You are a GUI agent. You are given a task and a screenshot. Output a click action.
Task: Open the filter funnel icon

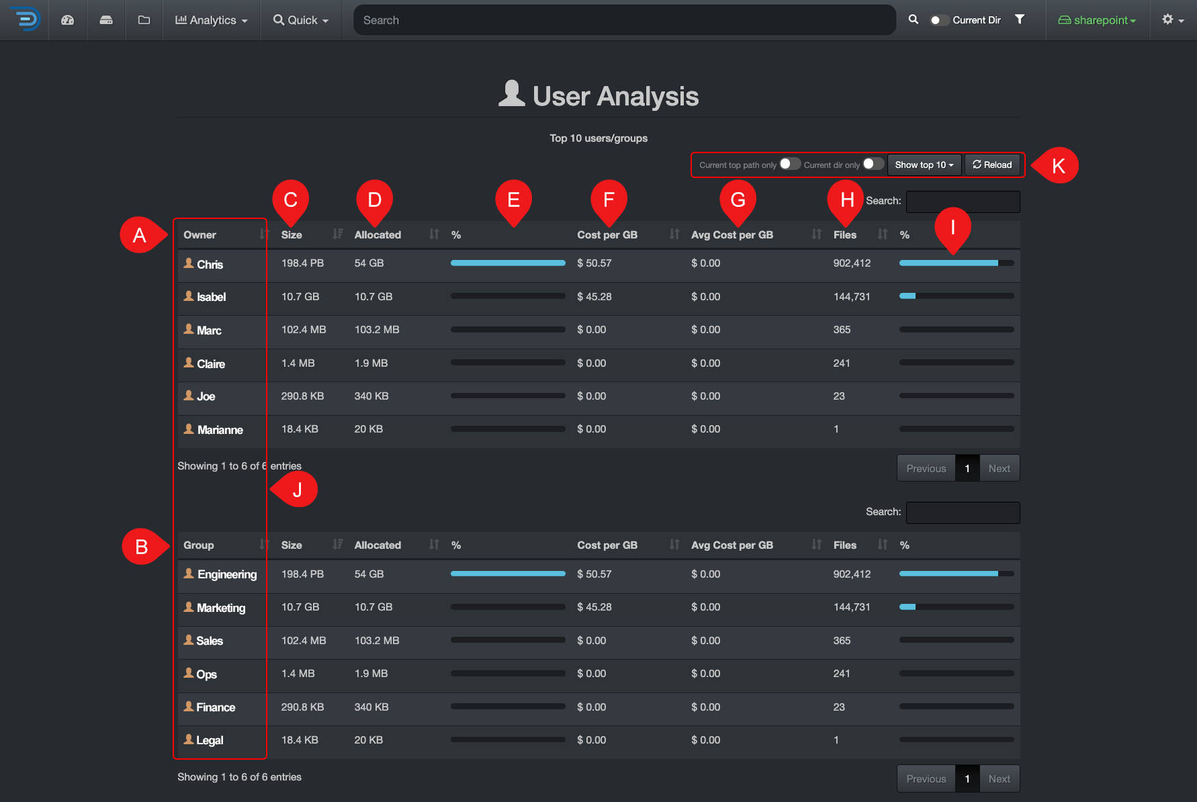1020,19
